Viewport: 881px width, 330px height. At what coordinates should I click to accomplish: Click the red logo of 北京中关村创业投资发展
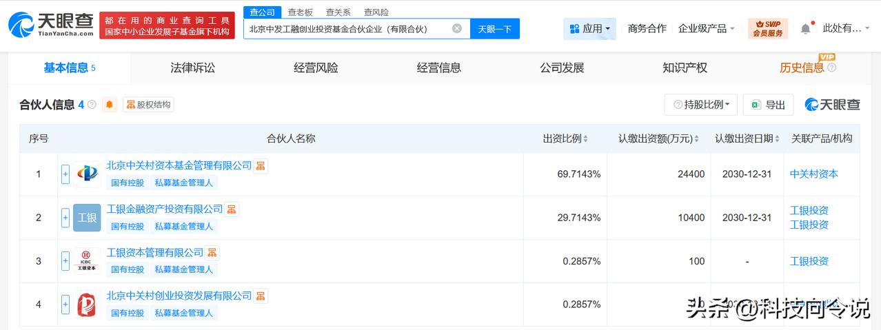tap(87, 305)
